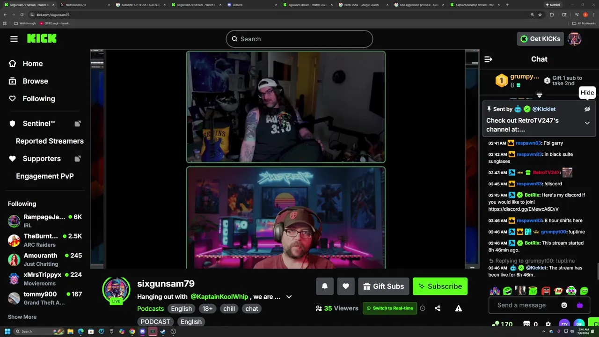
Task: Switch to Real-time playback
Action: point(390,308)
